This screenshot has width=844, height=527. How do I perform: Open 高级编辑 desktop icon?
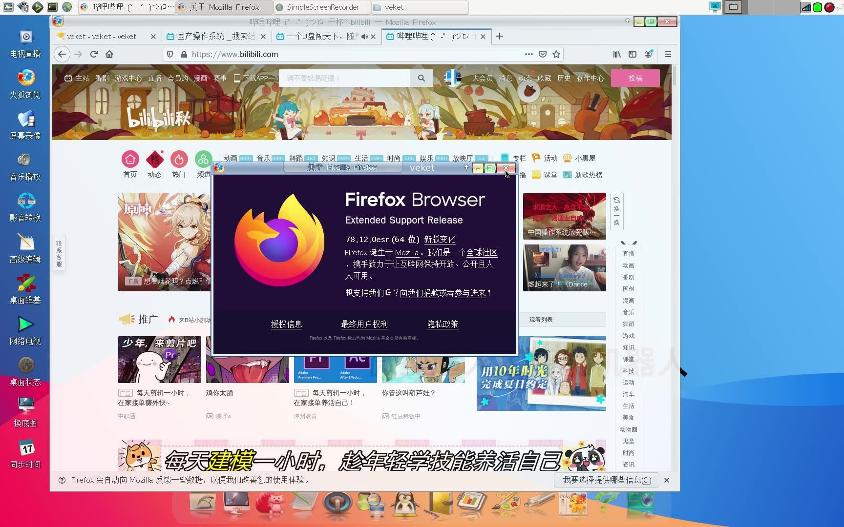25,249
